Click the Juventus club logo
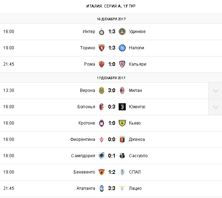The height and width of the screenshot is (198, 222). coord(122,107)
